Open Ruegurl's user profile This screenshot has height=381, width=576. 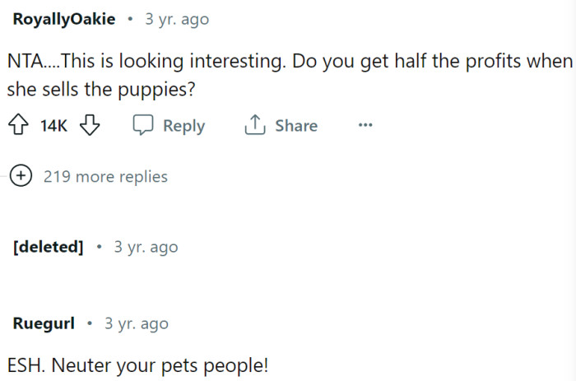pyautogui.click(x=44, y=323)
